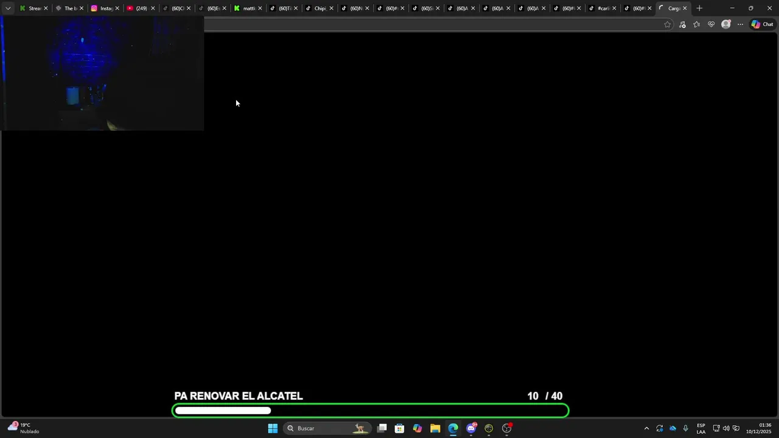Add this page to favorites with the star icon

pos(668,24)
